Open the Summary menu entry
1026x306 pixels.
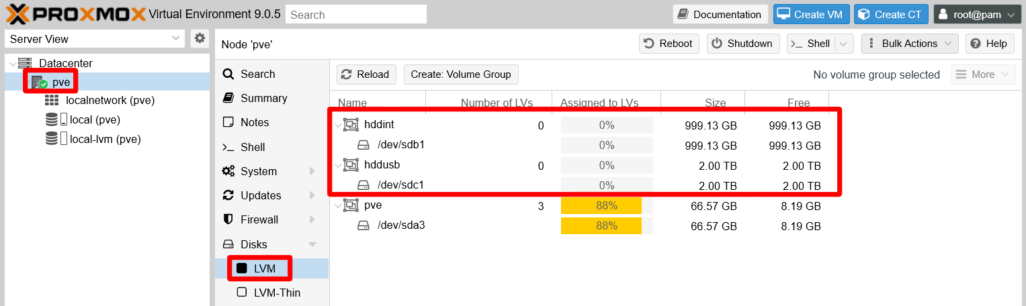271,98
